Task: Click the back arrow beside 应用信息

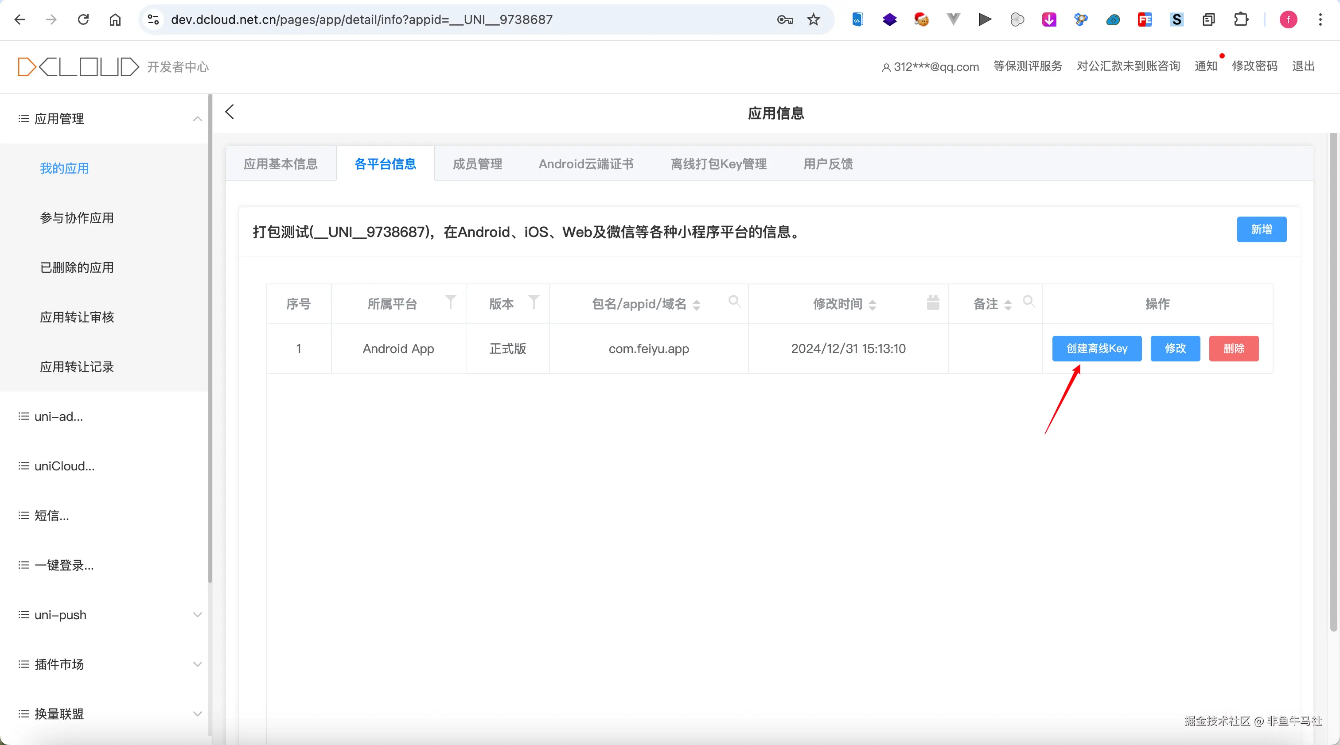Action: 230,112
